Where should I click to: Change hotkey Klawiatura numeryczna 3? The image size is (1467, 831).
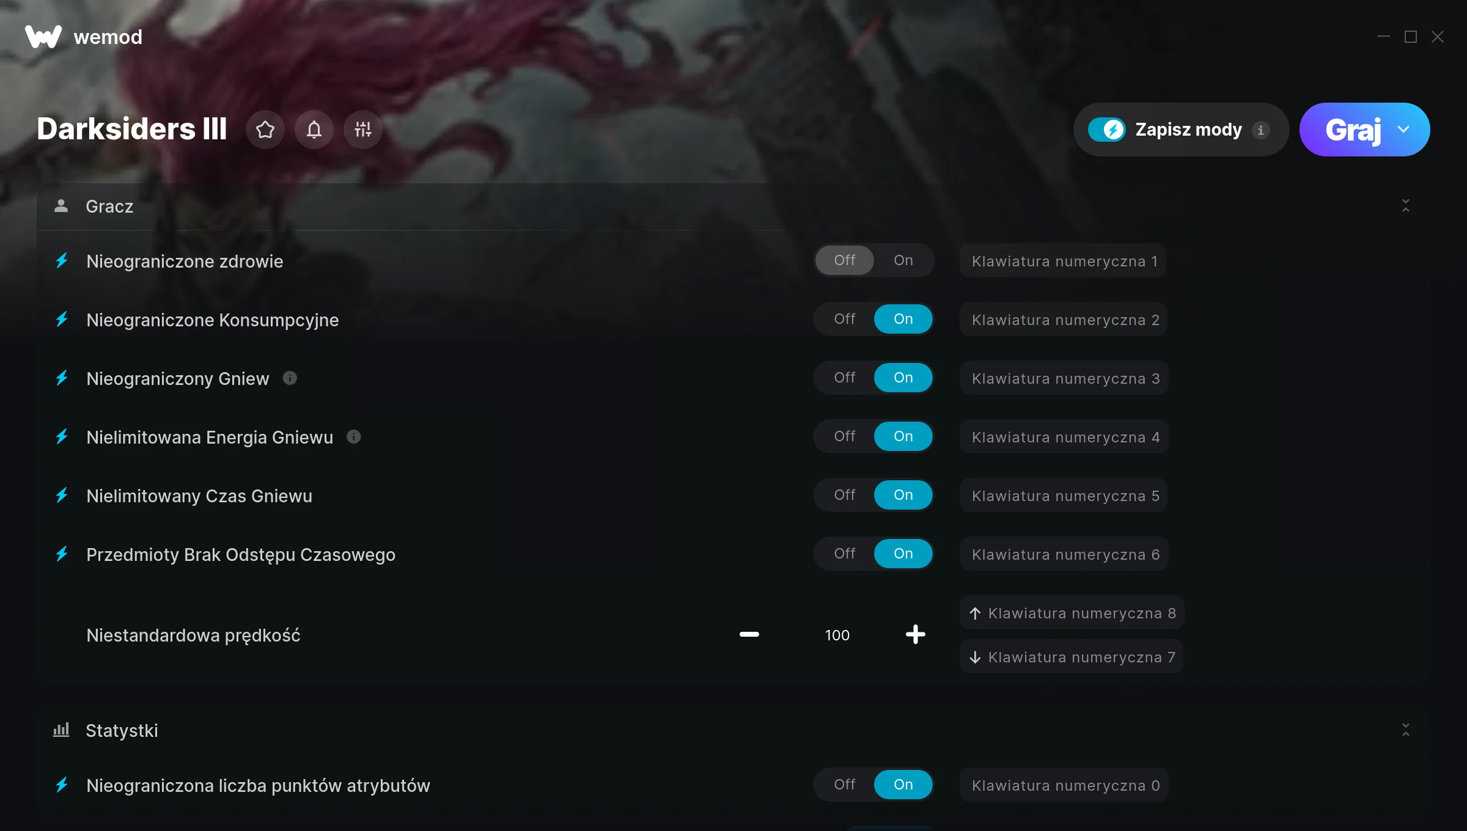click(1064, 378)
